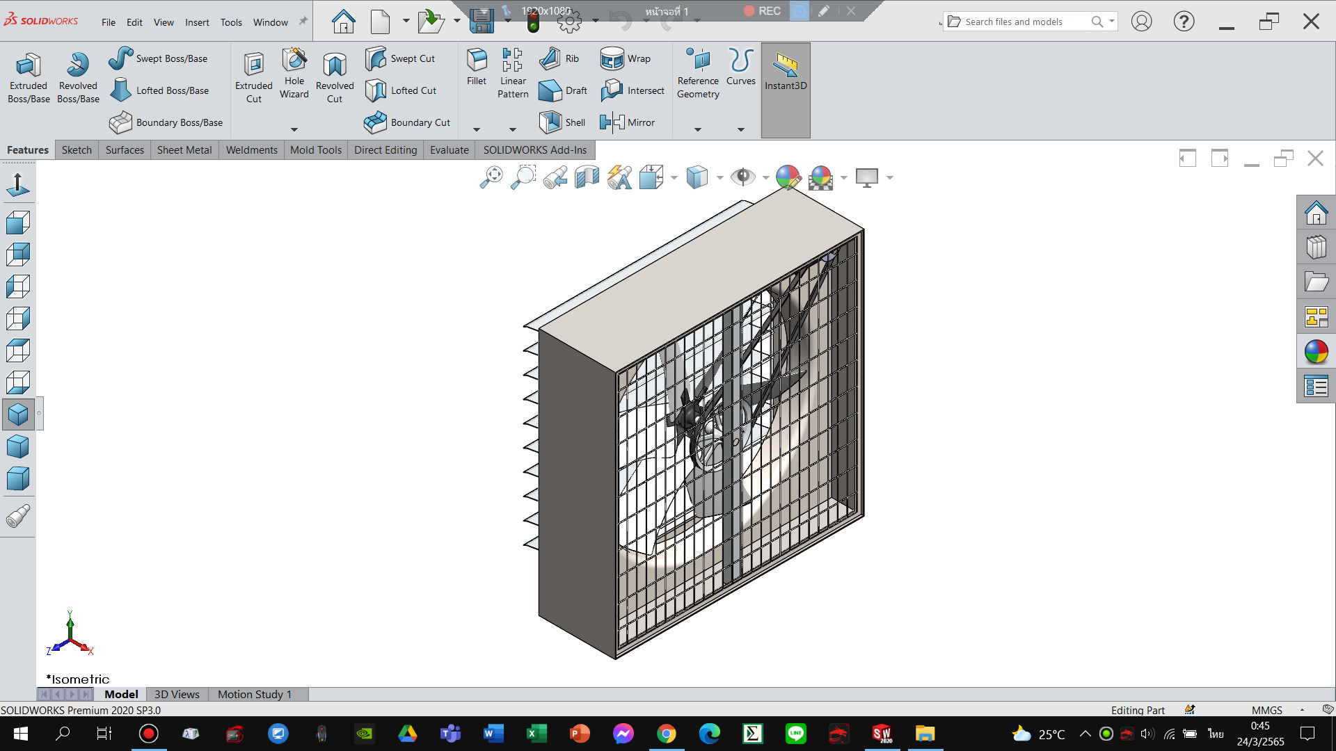Open the Zoom to Fit tool
Viewport: 1336px width, 751px height.
[491, 177]
